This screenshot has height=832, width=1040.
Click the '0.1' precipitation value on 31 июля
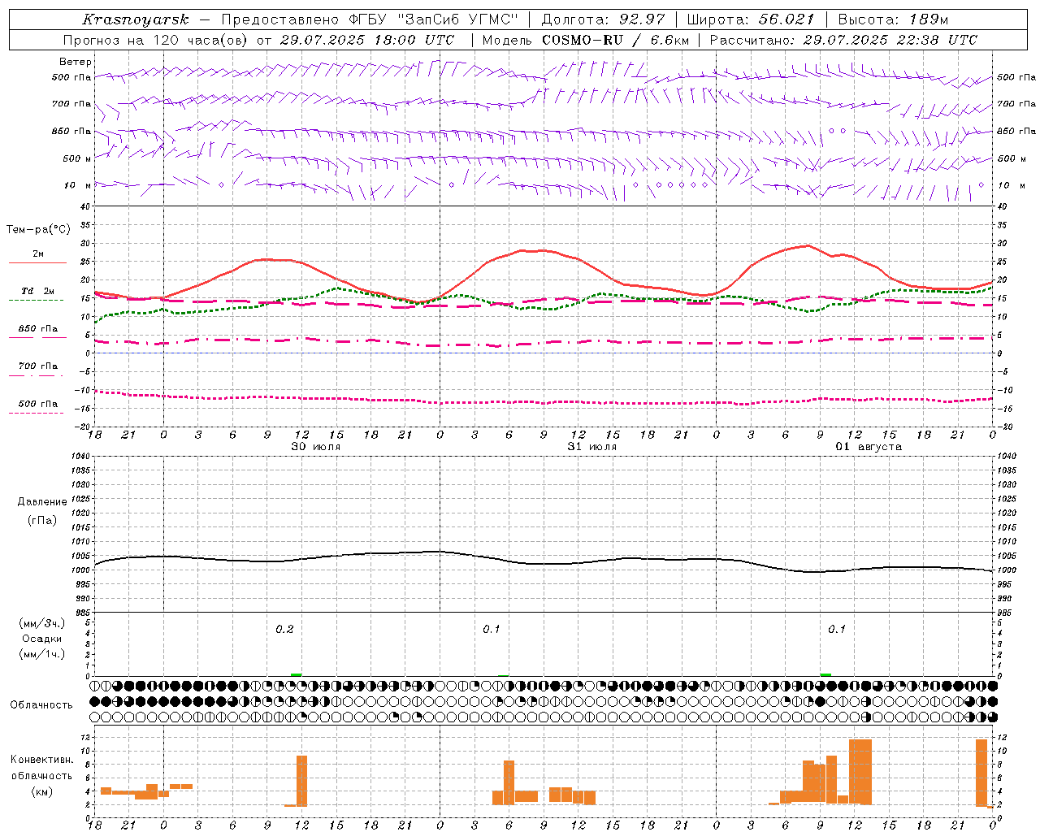point(492,629)
